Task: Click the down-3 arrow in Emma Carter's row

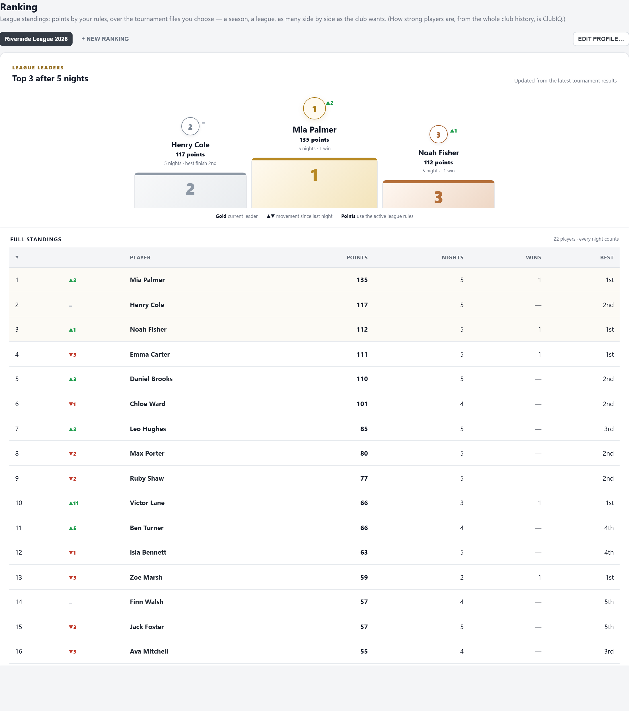Action: click(72, 355)
